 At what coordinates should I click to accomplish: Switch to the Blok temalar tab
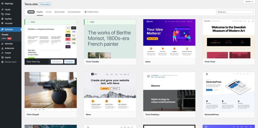60,12
